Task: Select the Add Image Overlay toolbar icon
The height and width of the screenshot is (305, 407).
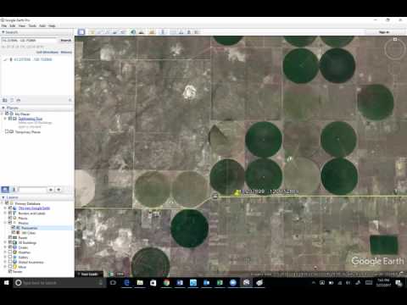Action: 114,32
